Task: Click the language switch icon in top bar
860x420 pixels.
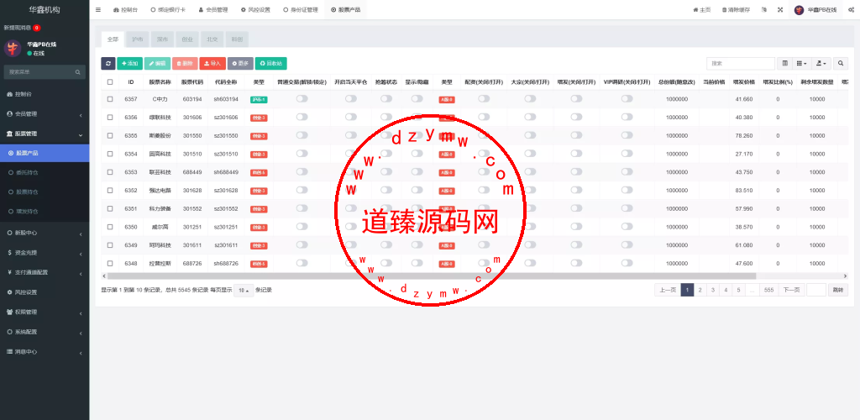Action: [764, 10]
